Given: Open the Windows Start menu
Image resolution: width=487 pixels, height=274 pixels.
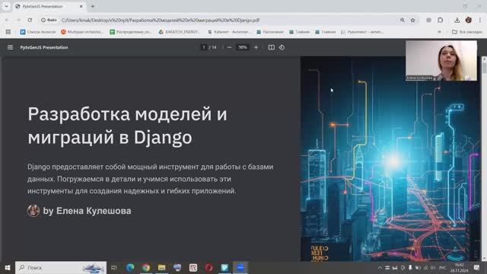Looking at the screenshot, I should click(8, 267).
